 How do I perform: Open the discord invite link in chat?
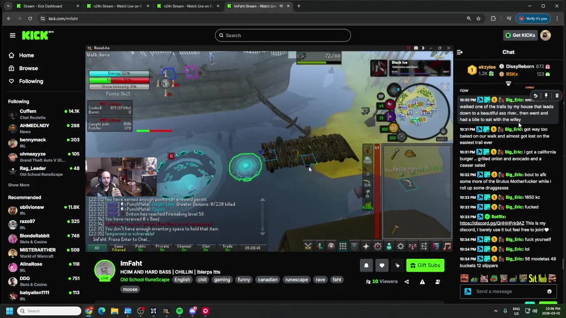pyautogui.click(x=492, y=223)
